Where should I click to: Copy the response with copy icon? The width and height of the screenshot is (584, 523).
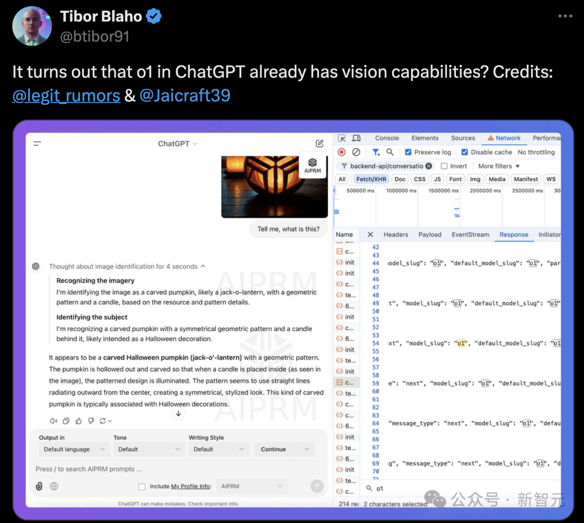pos(66,421)
